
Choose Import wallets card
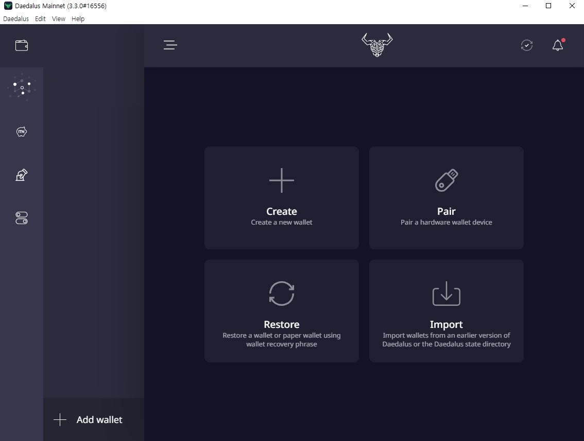tap(446, 311)
